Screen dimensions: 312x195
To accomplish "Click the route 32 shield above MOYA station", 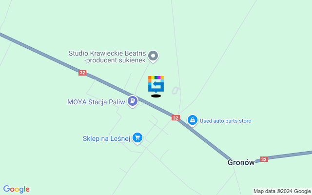I will point(82,73).
